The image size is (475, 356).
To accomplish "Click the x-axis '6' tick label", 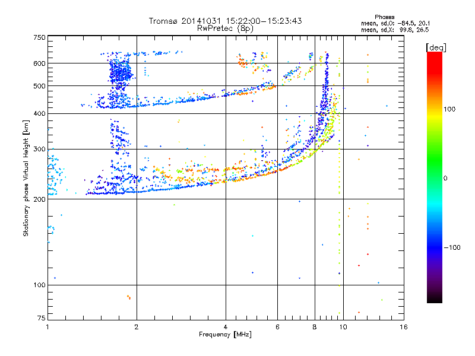I will [x=277, y=327].
